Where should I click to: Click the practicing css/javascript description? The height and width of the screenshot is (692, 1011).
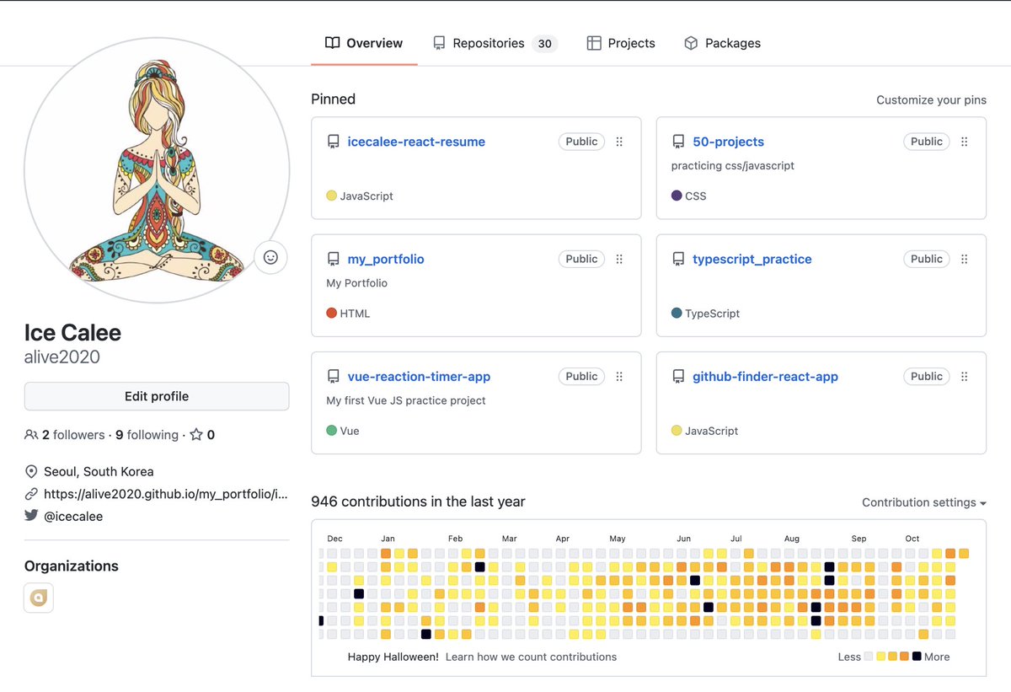(733, 166)
